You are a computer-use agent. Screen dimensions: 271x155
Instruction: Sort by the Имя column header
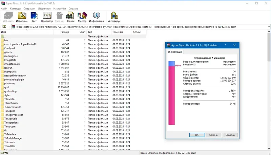pos(27,32)
